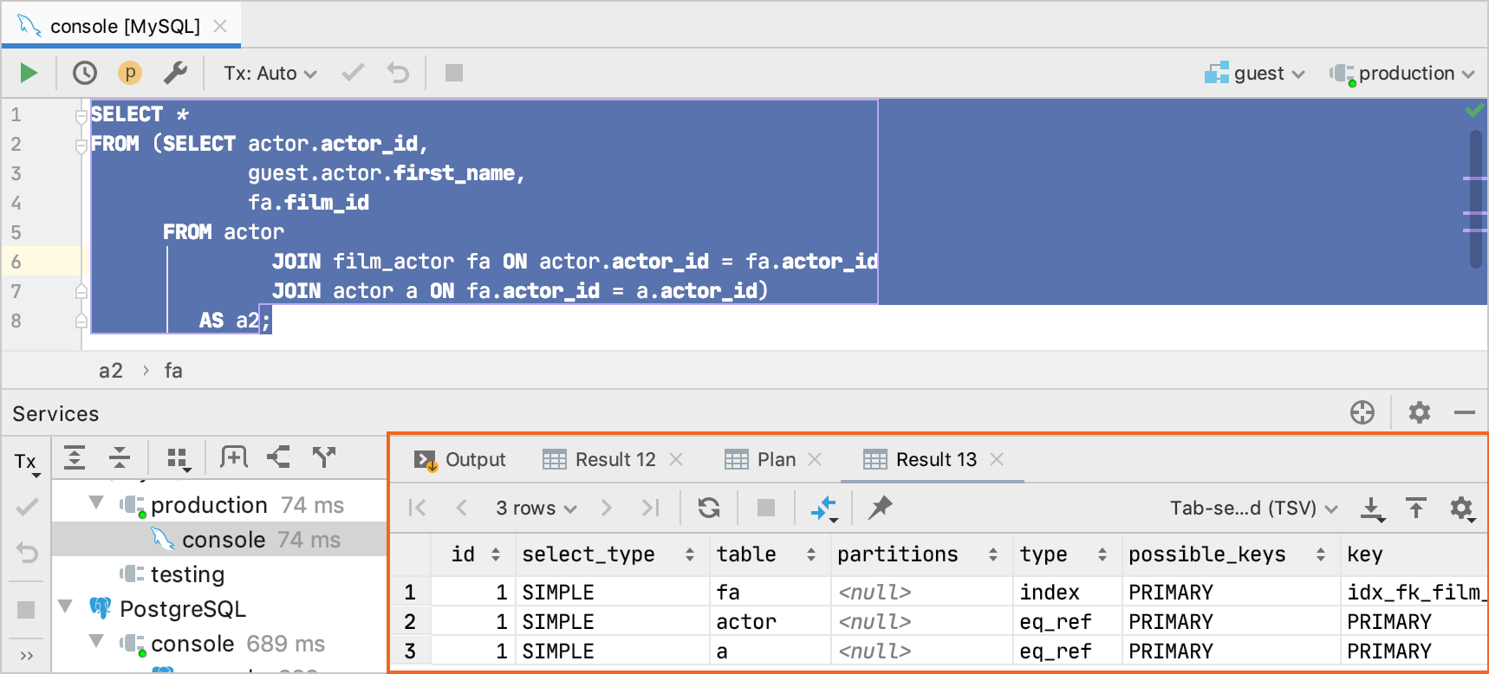Commit transaction with the checkmark icon

click(353, 73)
